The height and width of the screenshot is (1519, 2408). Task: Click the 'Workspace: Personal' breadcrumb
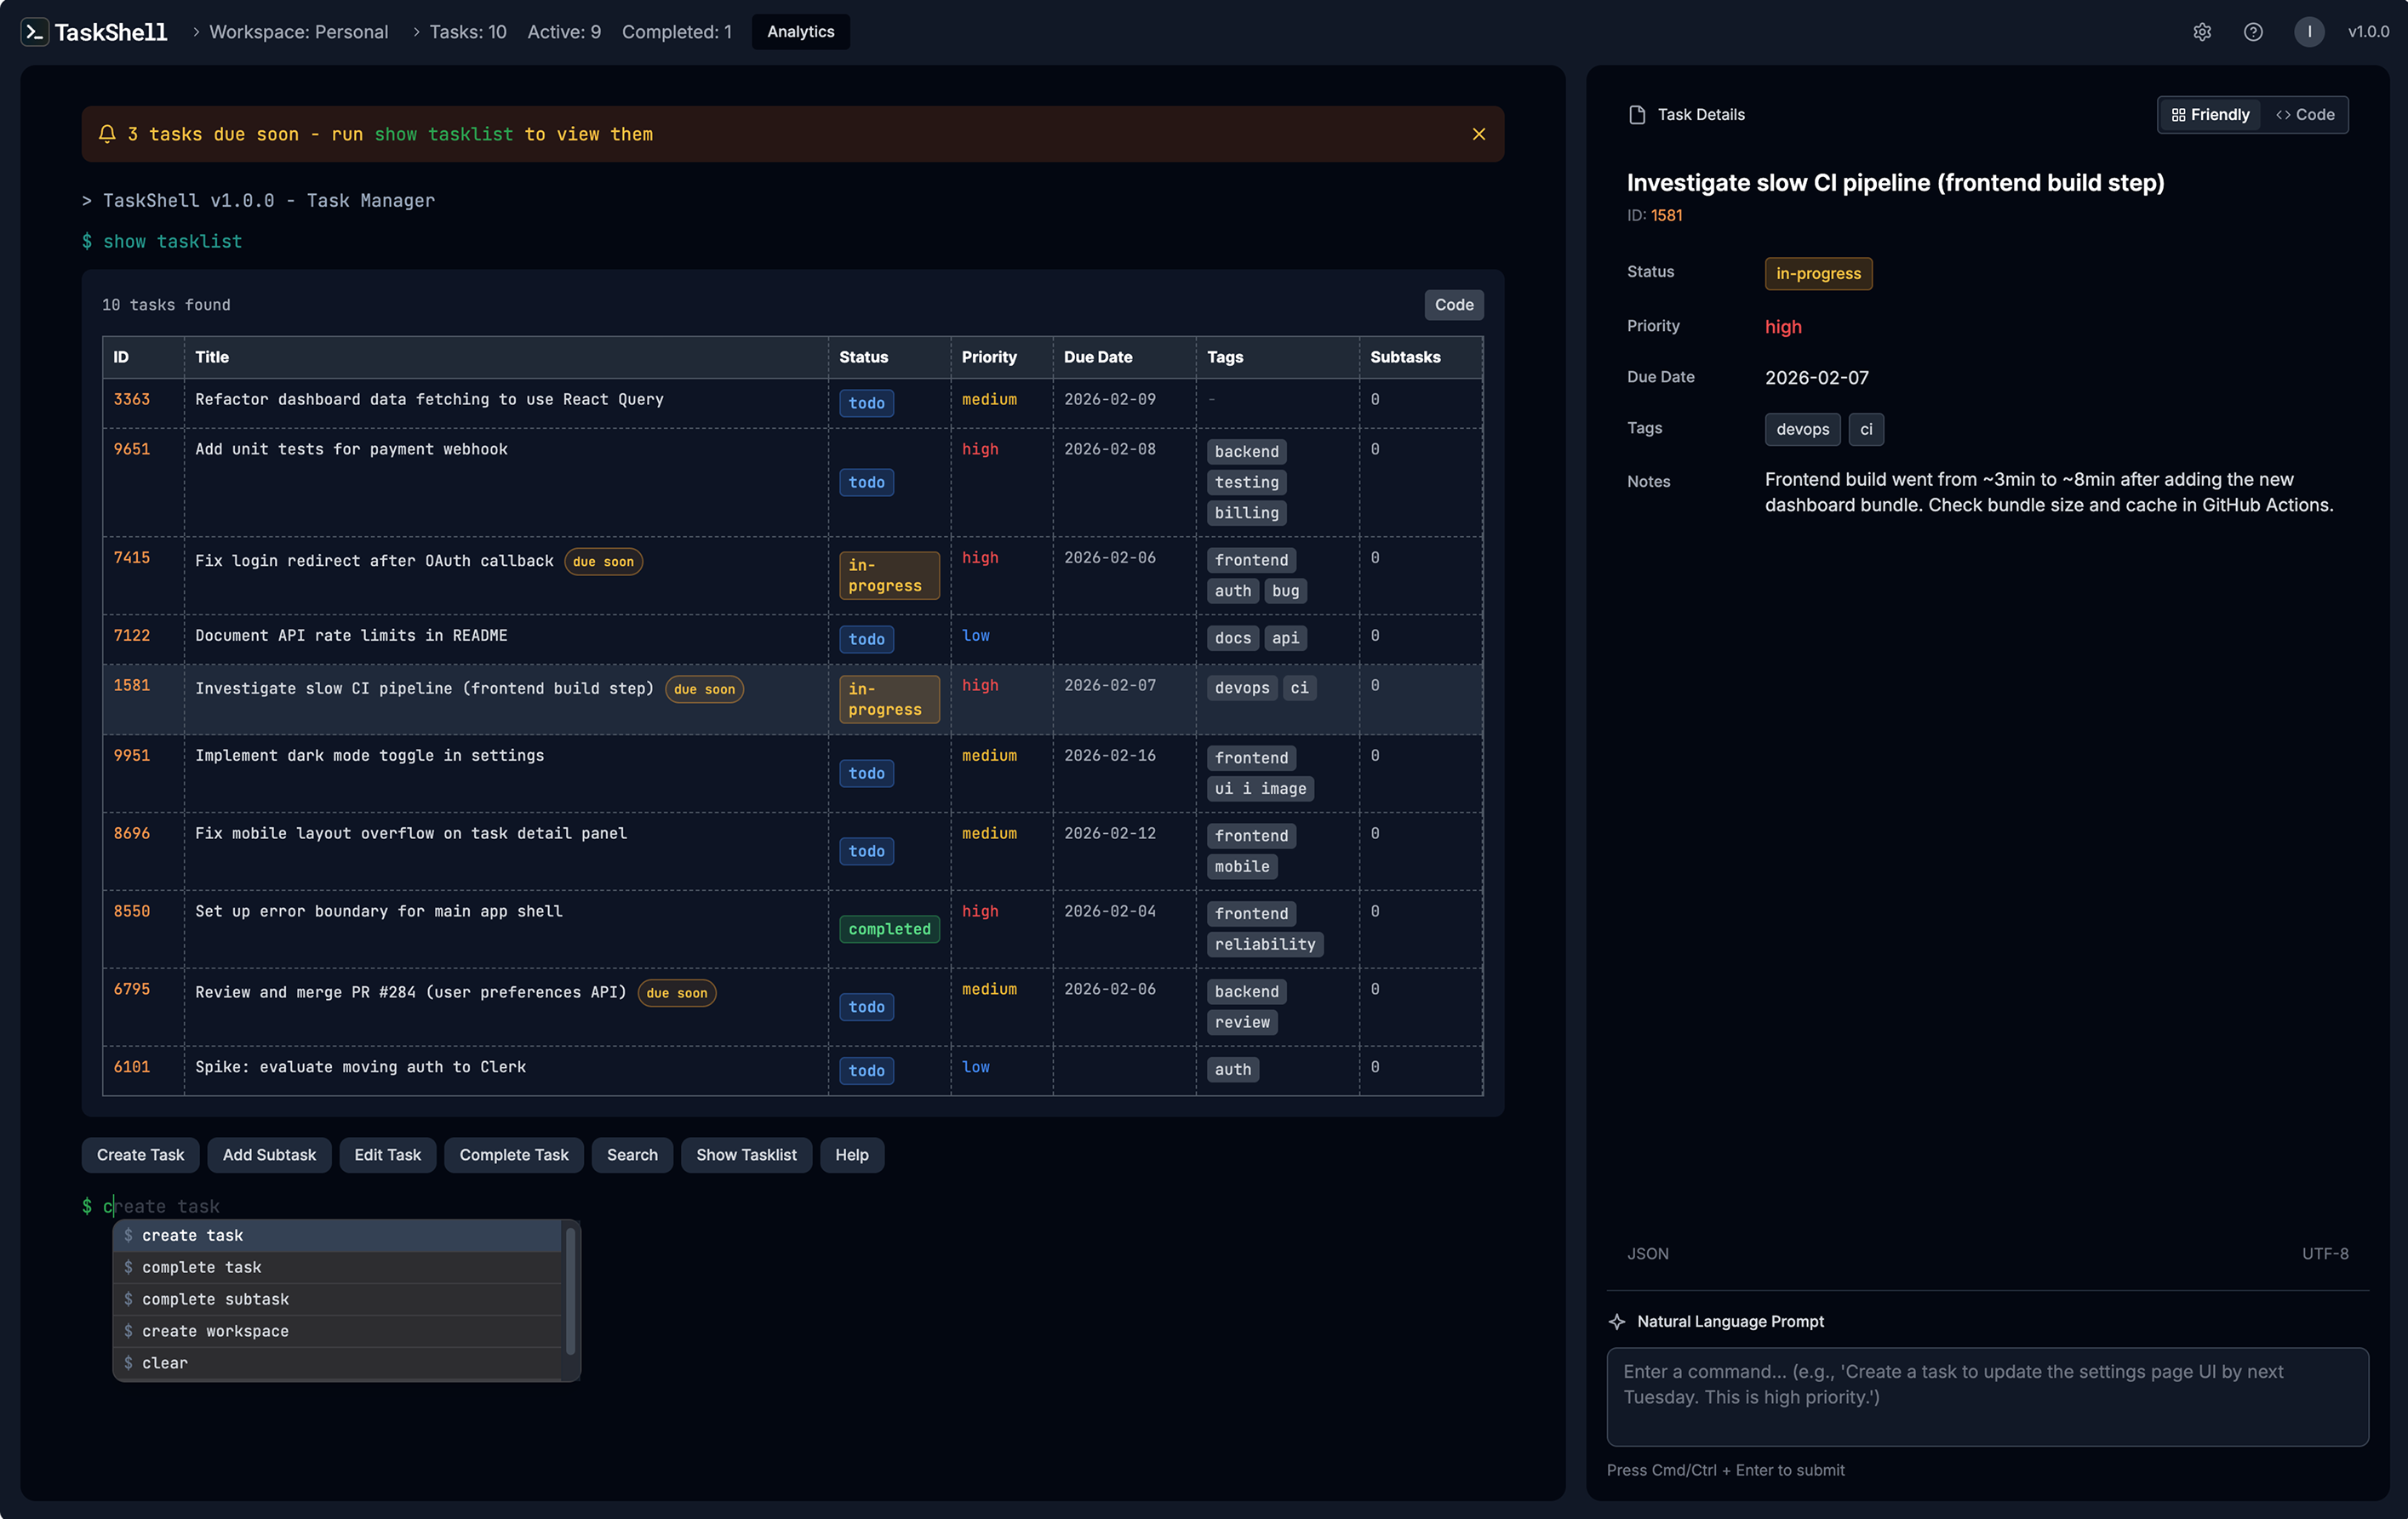pyautogui.click(x=298, y=31)
